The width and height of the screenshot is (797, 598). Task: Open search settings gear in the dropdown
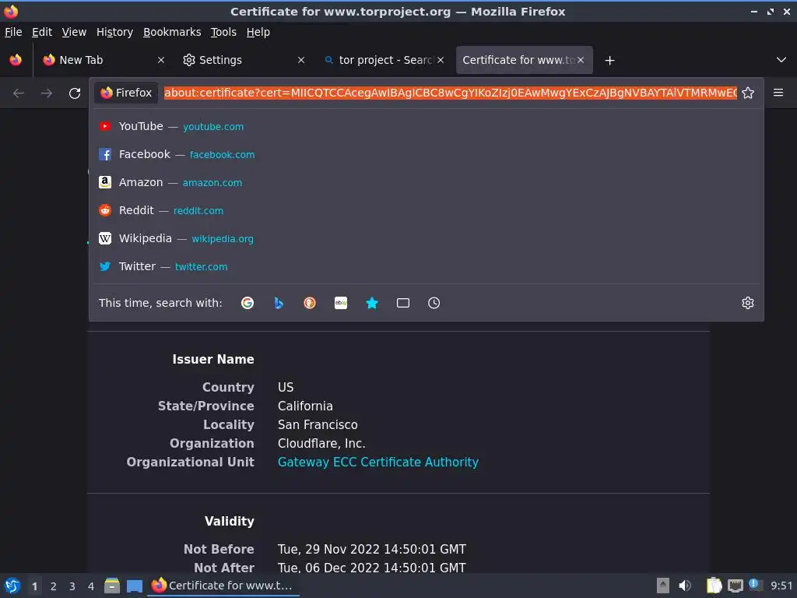(x=748, y=303)
